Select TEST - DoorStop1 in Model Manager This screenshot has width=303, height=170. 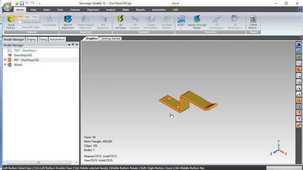click(25, 51)
